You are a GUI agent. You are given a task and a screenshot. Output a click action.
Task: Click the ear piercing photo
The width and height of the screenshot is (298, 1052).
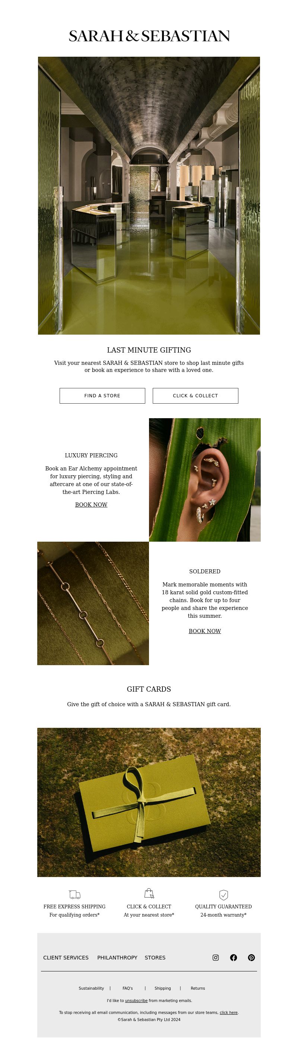pos(205,479)
